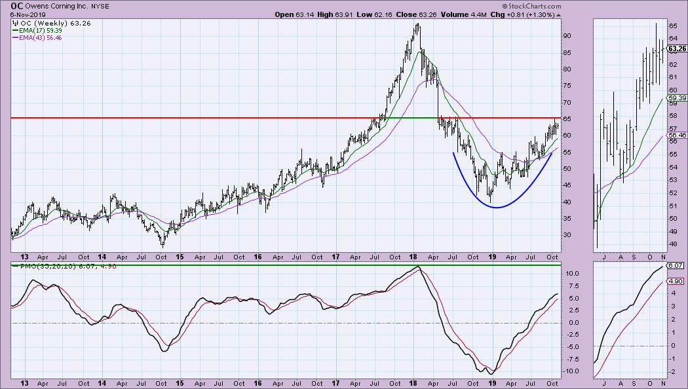Click the 80 price axis label
This screenshot has width=688, height=389.
(x=567, y=69)
